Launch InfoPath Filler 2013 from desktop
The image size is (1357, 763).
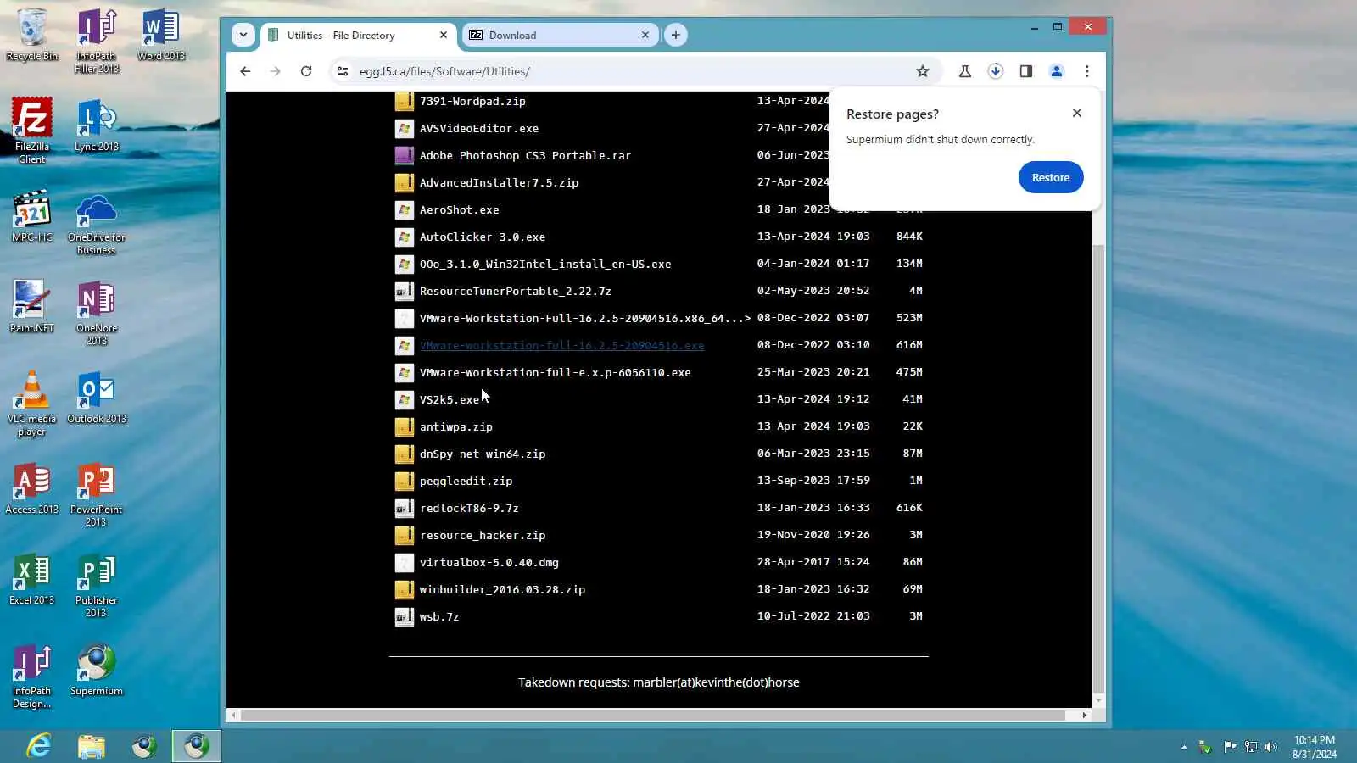click(97, 41)
